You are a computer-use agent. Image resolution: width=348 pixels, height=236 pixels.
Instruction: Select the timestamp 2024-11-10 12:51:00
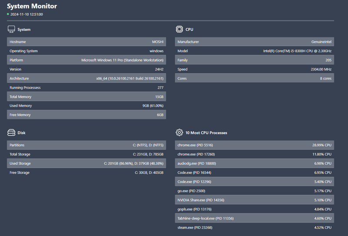27,14
